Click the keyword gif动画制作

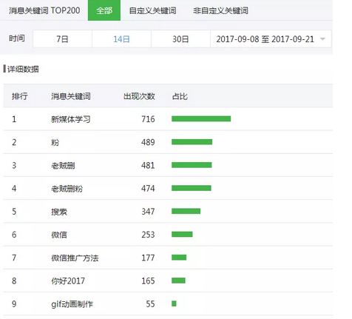pos(72,304)
